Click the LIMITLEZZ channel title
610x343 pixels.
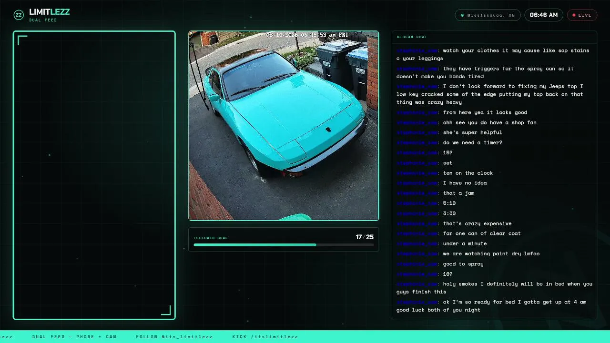coord(49,12)
